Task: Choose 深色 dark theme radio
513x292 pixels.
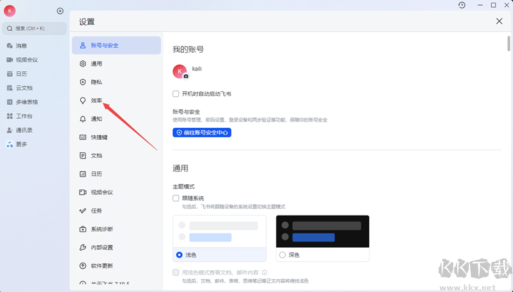Action: click(282, 255)
